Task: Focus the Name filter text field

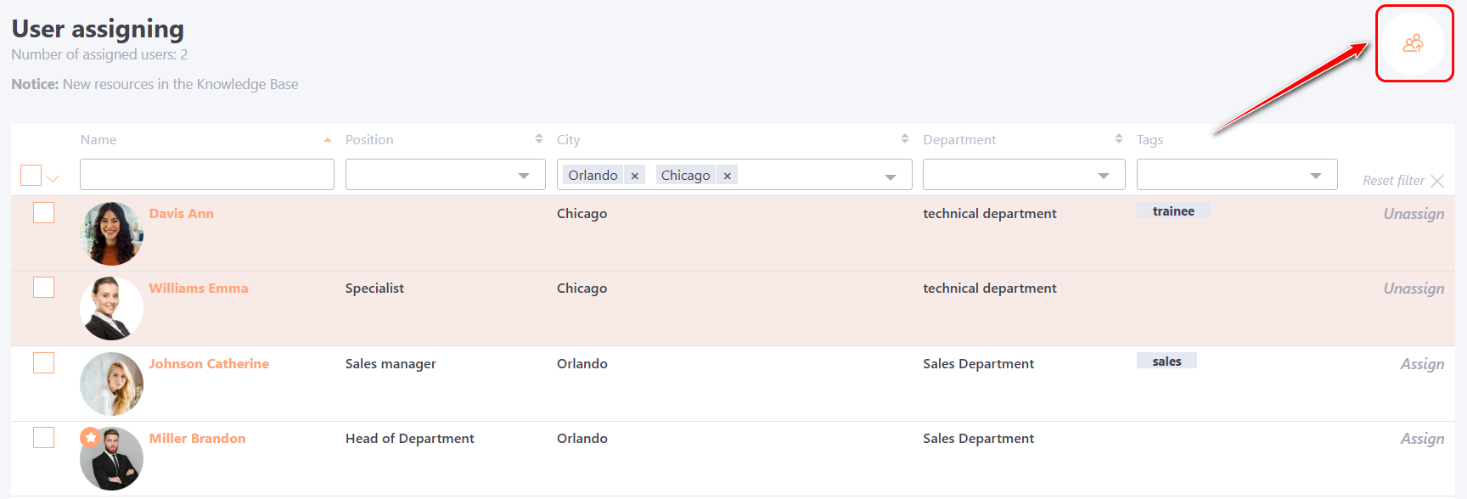Action: (x=206, y=175)
